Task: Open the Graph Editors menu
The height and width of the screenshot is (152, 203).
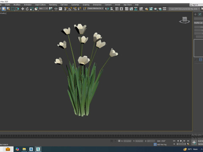Action: click(40, 5)
